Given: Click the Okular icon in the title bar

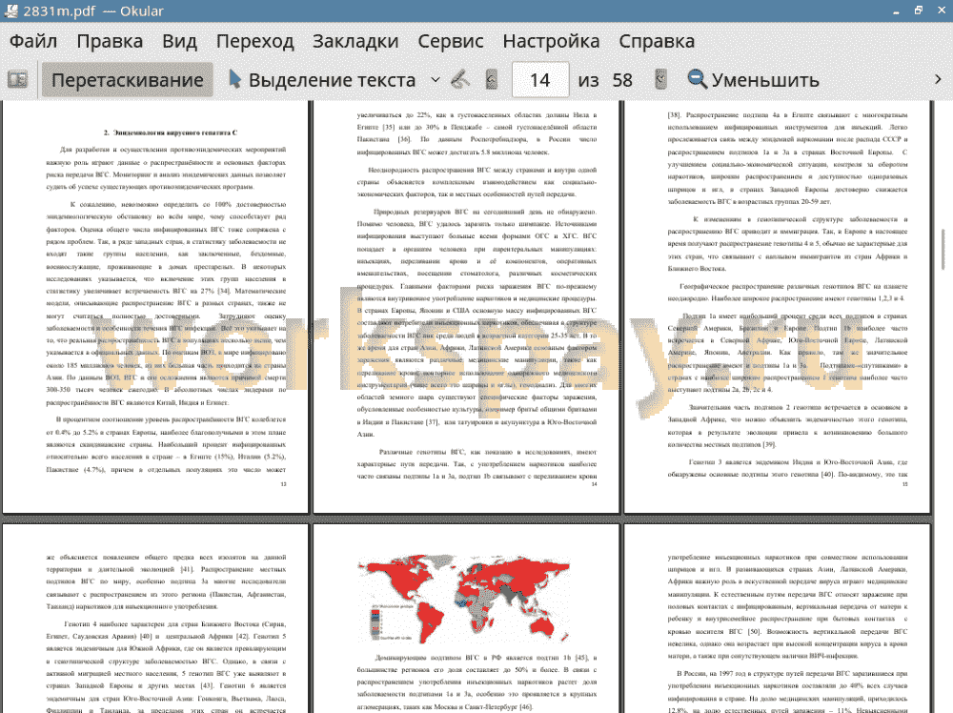Looking at the screenshot, I should point(10,10).
